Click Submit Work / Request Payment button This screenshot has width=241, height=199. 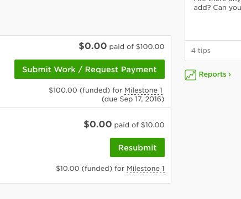[x=90, y=69]
